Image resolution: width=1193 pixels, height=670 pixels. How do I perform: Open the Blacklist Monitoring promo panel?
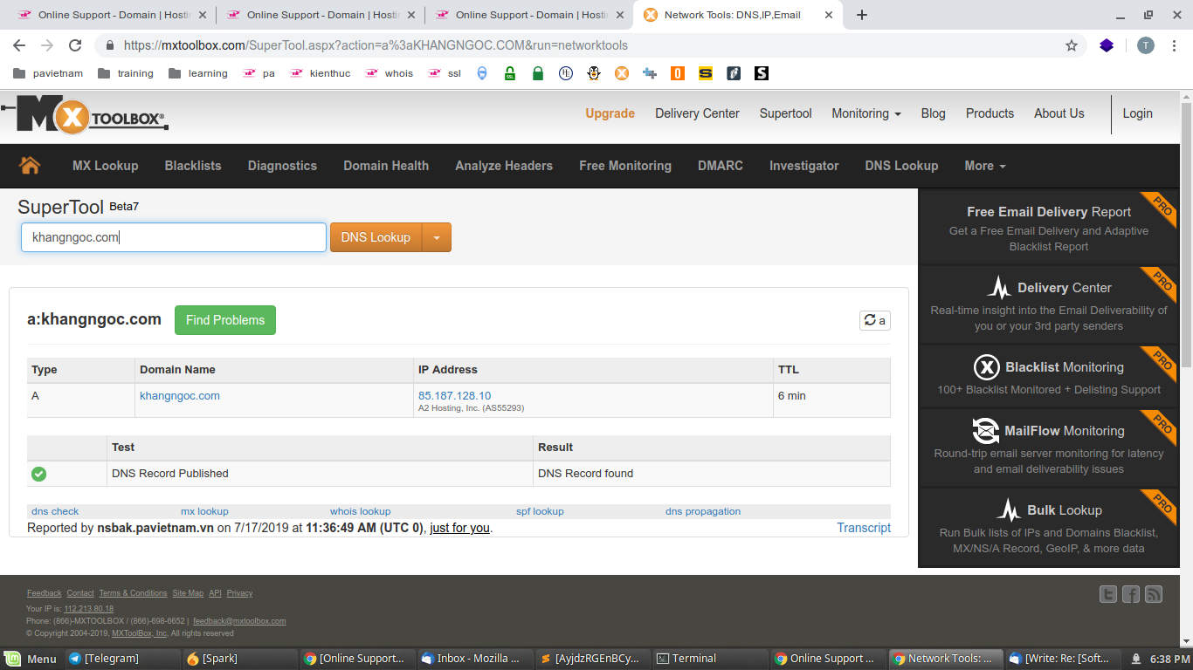point(1049,377)
